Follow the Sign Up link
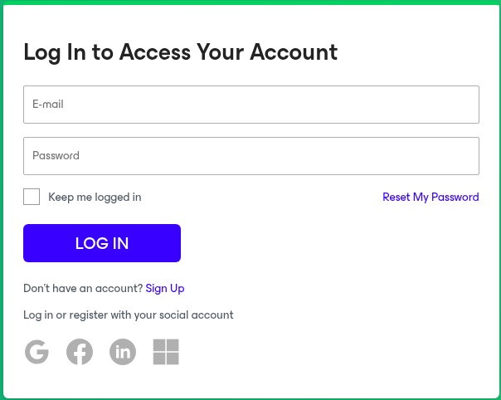This screenshot has height=400, width=501. pyautogui.click(x=165, y=289)
